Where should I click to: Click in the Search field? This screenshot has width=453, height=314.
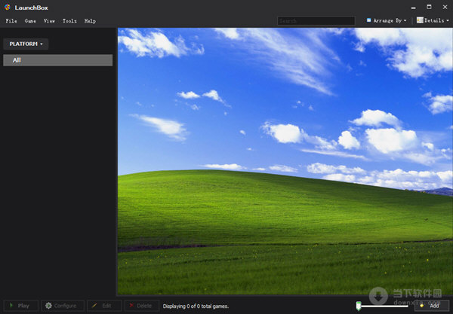coord(316,21)
